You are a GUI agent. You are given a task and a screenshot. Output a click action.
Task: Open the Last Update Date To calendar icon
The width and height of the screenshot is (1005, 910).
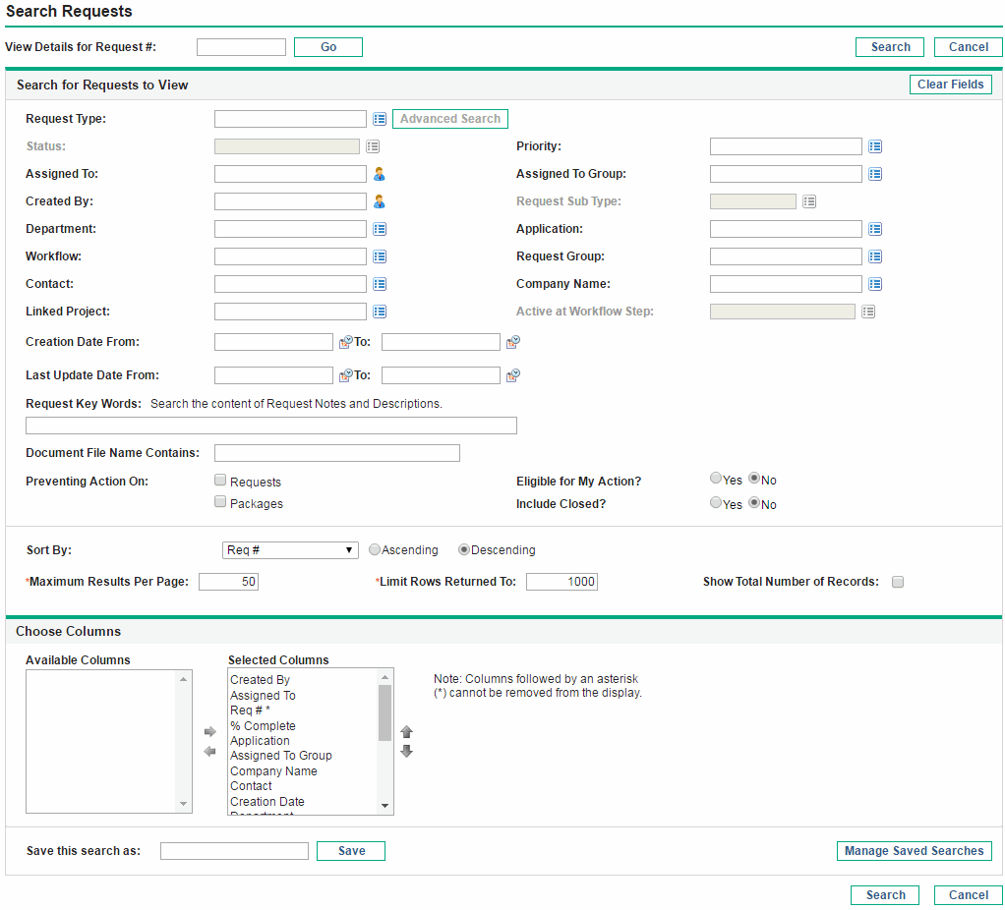pos(512,374)
